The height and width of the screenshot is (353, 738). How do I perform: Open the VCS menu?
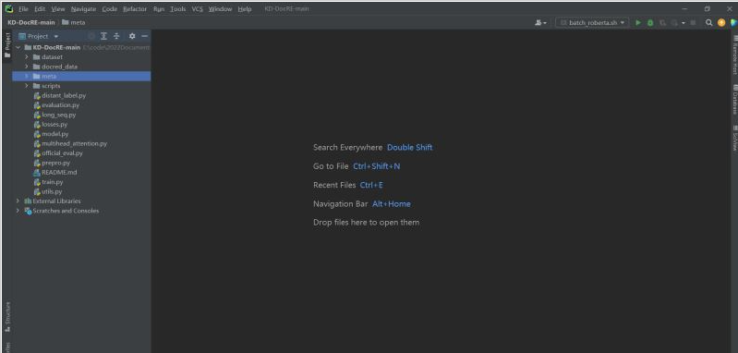(198, 9)
